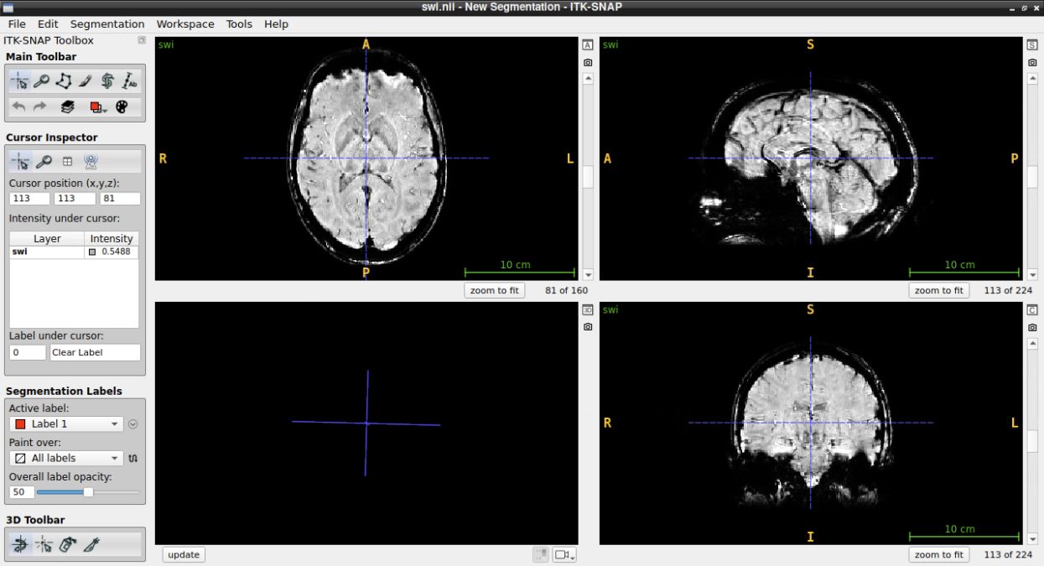Click zoom to fit under sagittal view

939,290
